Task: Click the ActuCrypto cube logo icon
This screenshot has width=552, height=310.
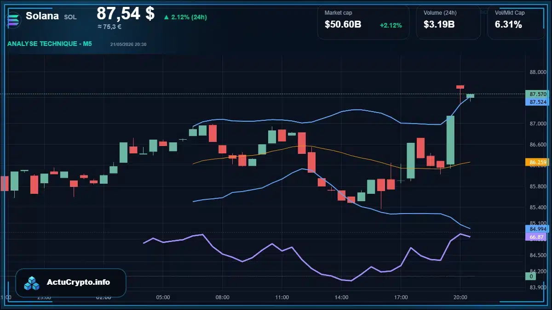Action: point(32,283)
